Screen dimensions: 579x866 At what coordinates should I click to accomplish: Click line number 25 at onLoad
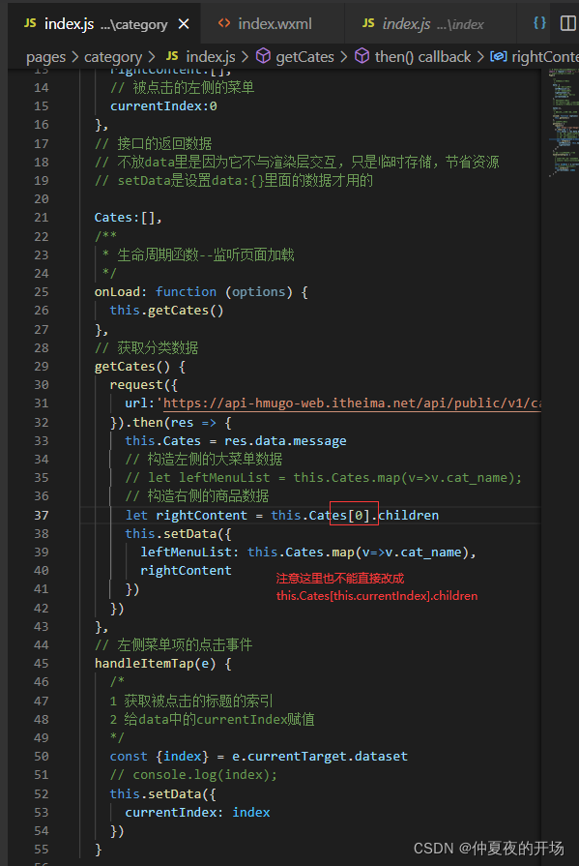pos(42,291)
